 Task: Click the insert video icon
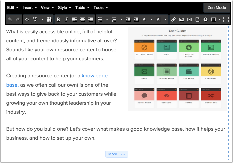[x=189, y=20]
